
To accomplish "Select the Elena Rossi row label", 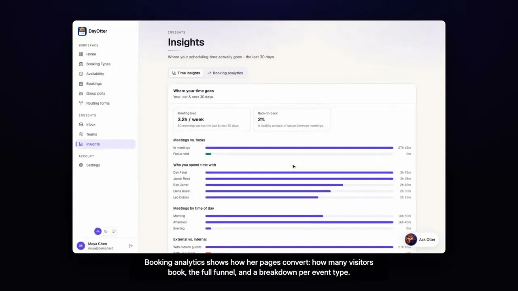I will click(x=181, y=191).
